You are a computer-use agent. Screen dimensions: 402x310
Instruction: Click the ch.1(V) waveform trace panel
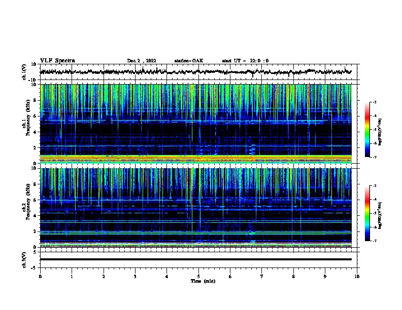pyautogui.click(x=198, y=72)
